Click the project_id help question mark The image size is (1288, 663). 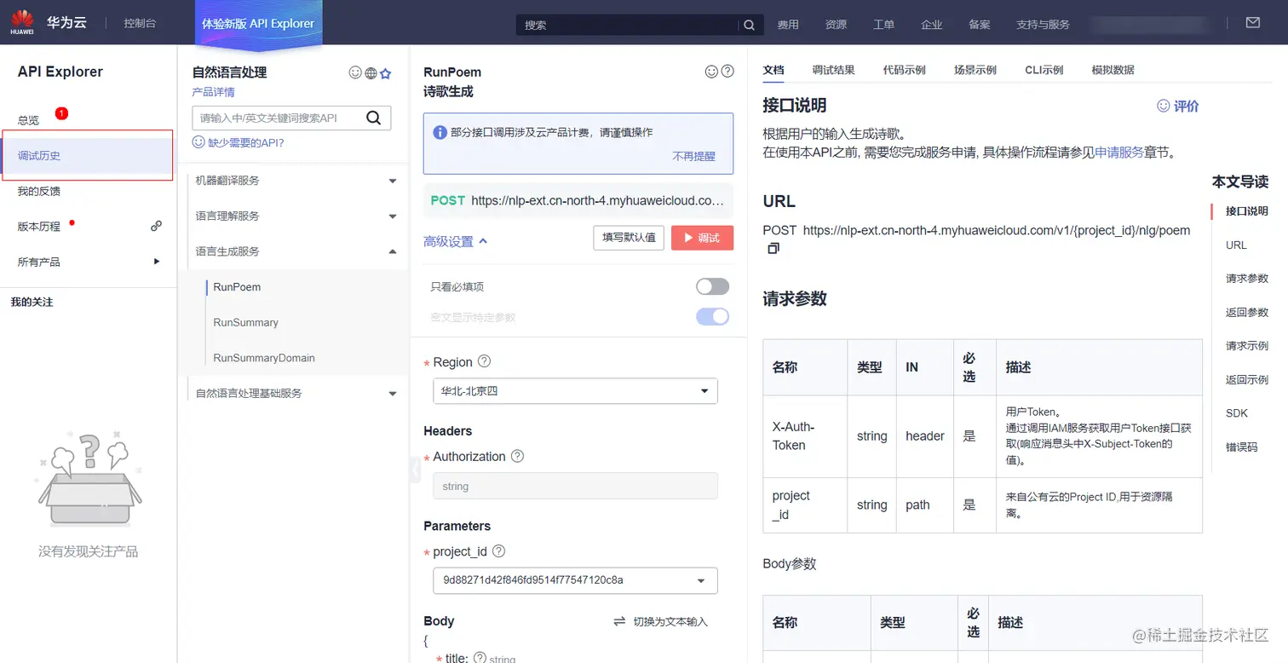pyautogui.click(x=499, y=551)
